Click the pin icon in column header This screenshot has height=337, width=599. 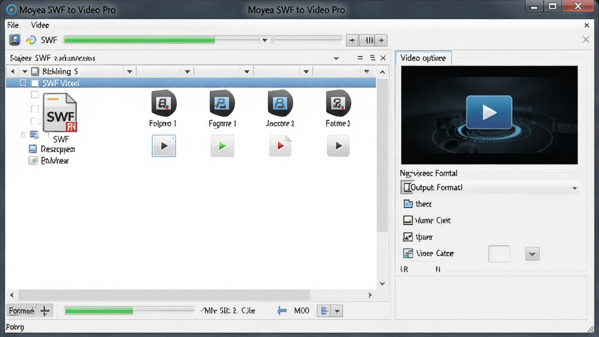click(366, 71)
